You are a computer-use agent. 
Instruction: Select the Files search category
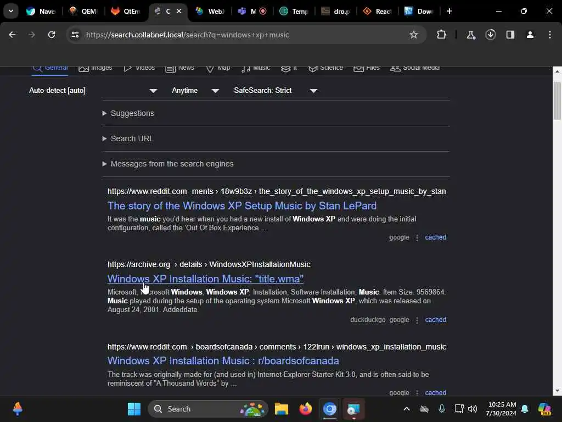[x=366, y=68]
